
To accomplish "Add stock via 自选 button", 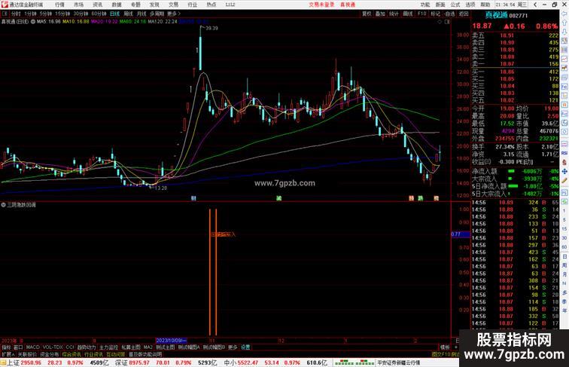I will 449,14.
